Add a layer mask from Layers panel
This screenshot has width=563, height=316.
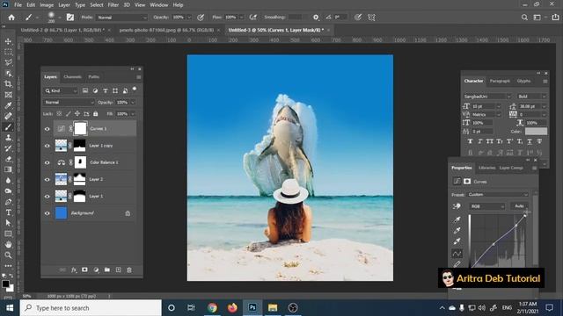[84, 269]
